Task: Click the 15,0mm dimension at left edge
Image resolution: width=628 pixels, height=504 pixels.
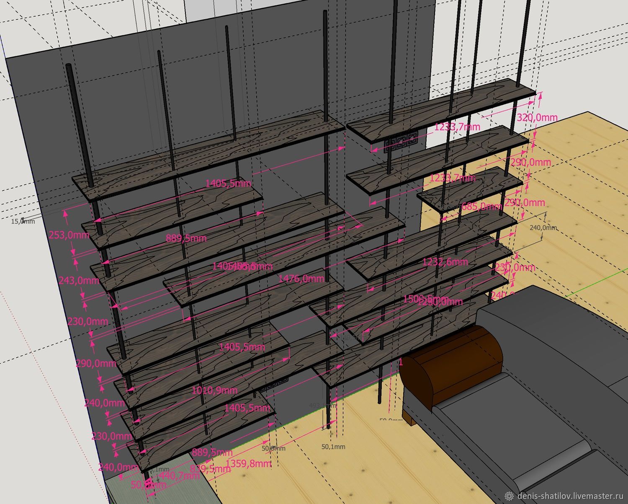Action: coord(23,221)
